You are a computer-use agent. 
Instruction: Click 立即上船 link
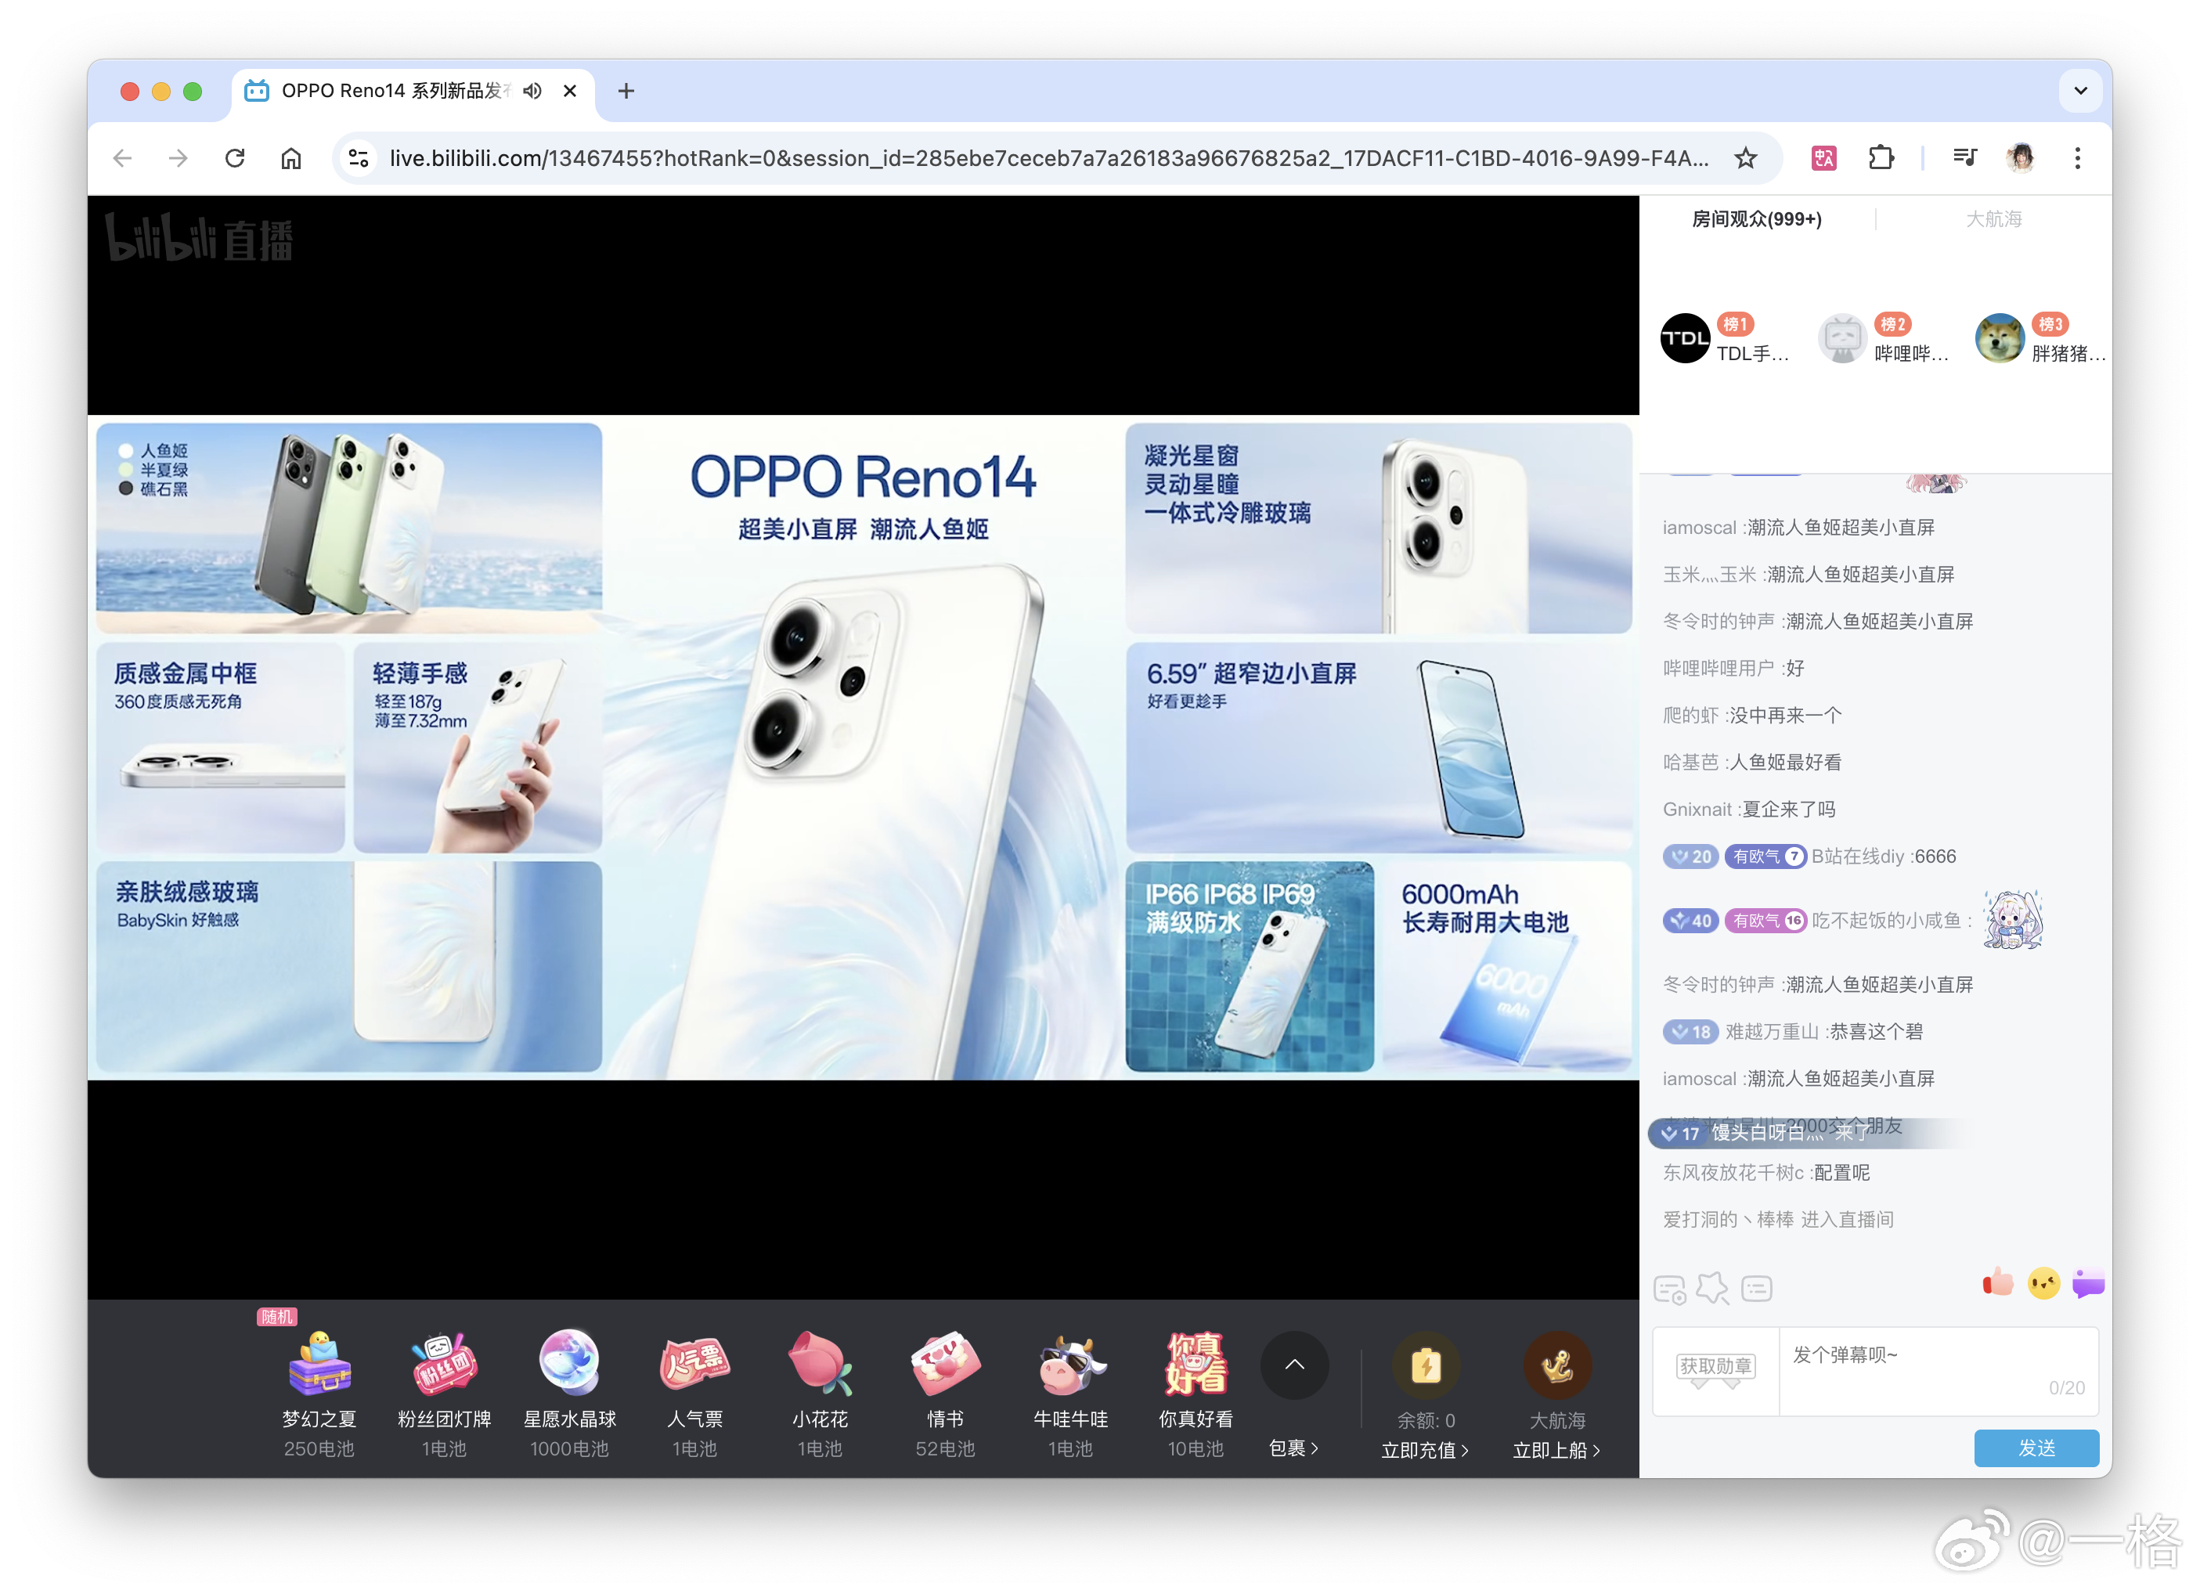point(1557,1451)
